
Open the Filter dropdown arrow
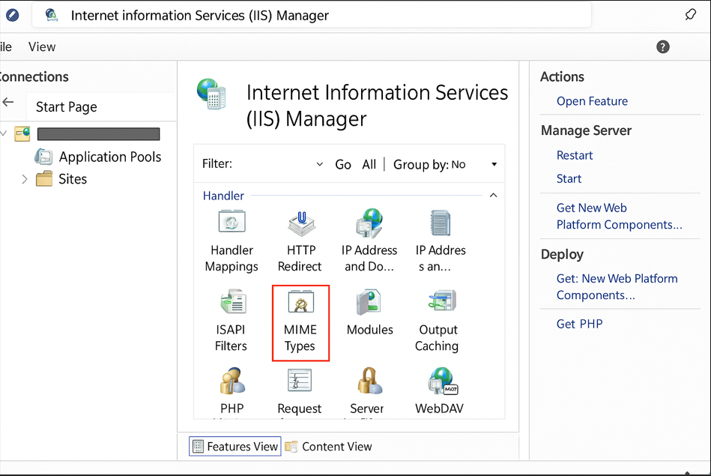pos(320,164)
